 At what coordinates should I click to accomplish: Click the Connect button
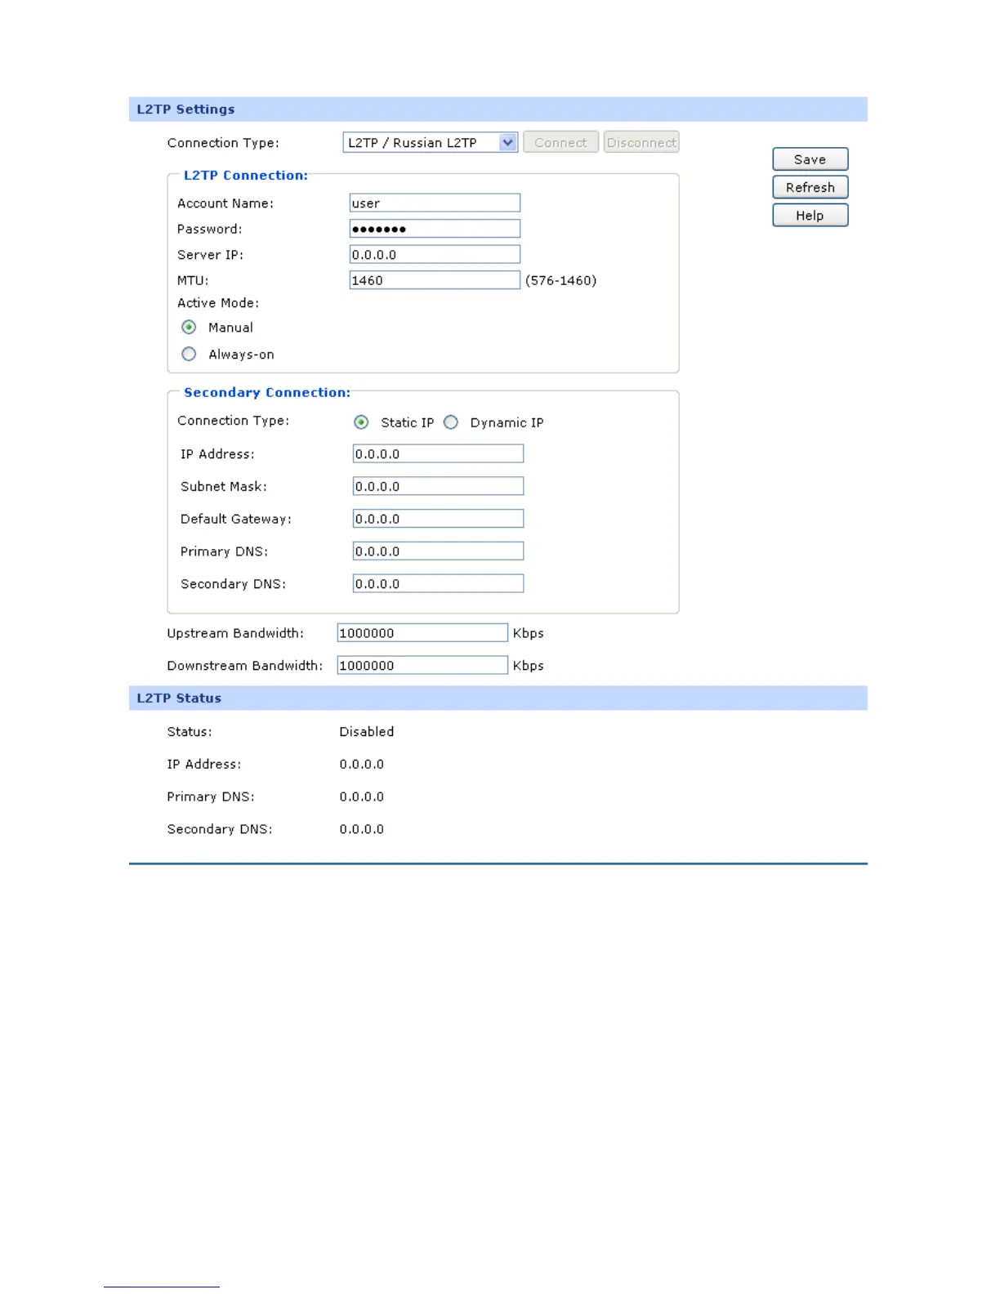coord(560,142)
